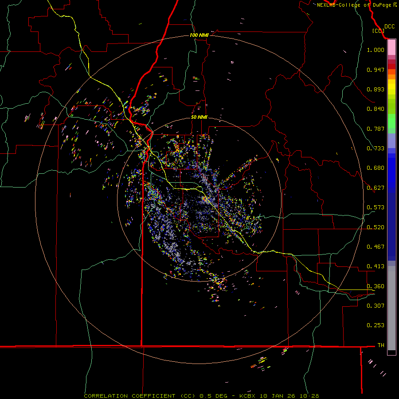This screenshot has width=399, height=399.
Task: Click the 0.787 scale value
Action: [x=376, y=129]
